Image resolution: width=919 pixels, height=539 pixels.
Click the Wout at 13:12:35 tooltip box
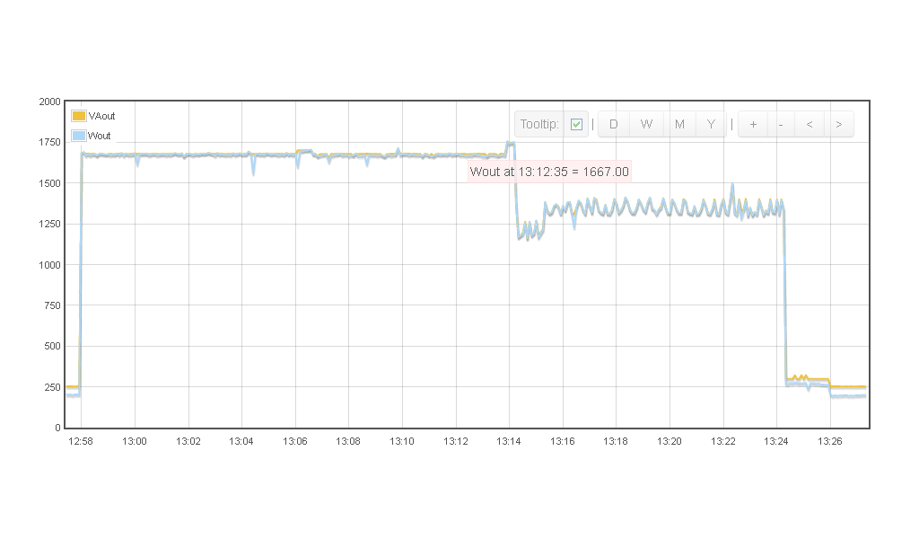tap(549, 172)
